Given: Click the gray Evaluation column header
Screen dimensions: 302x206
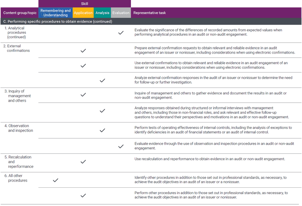Looking at the screenshot, I should (x=121, y=13).
